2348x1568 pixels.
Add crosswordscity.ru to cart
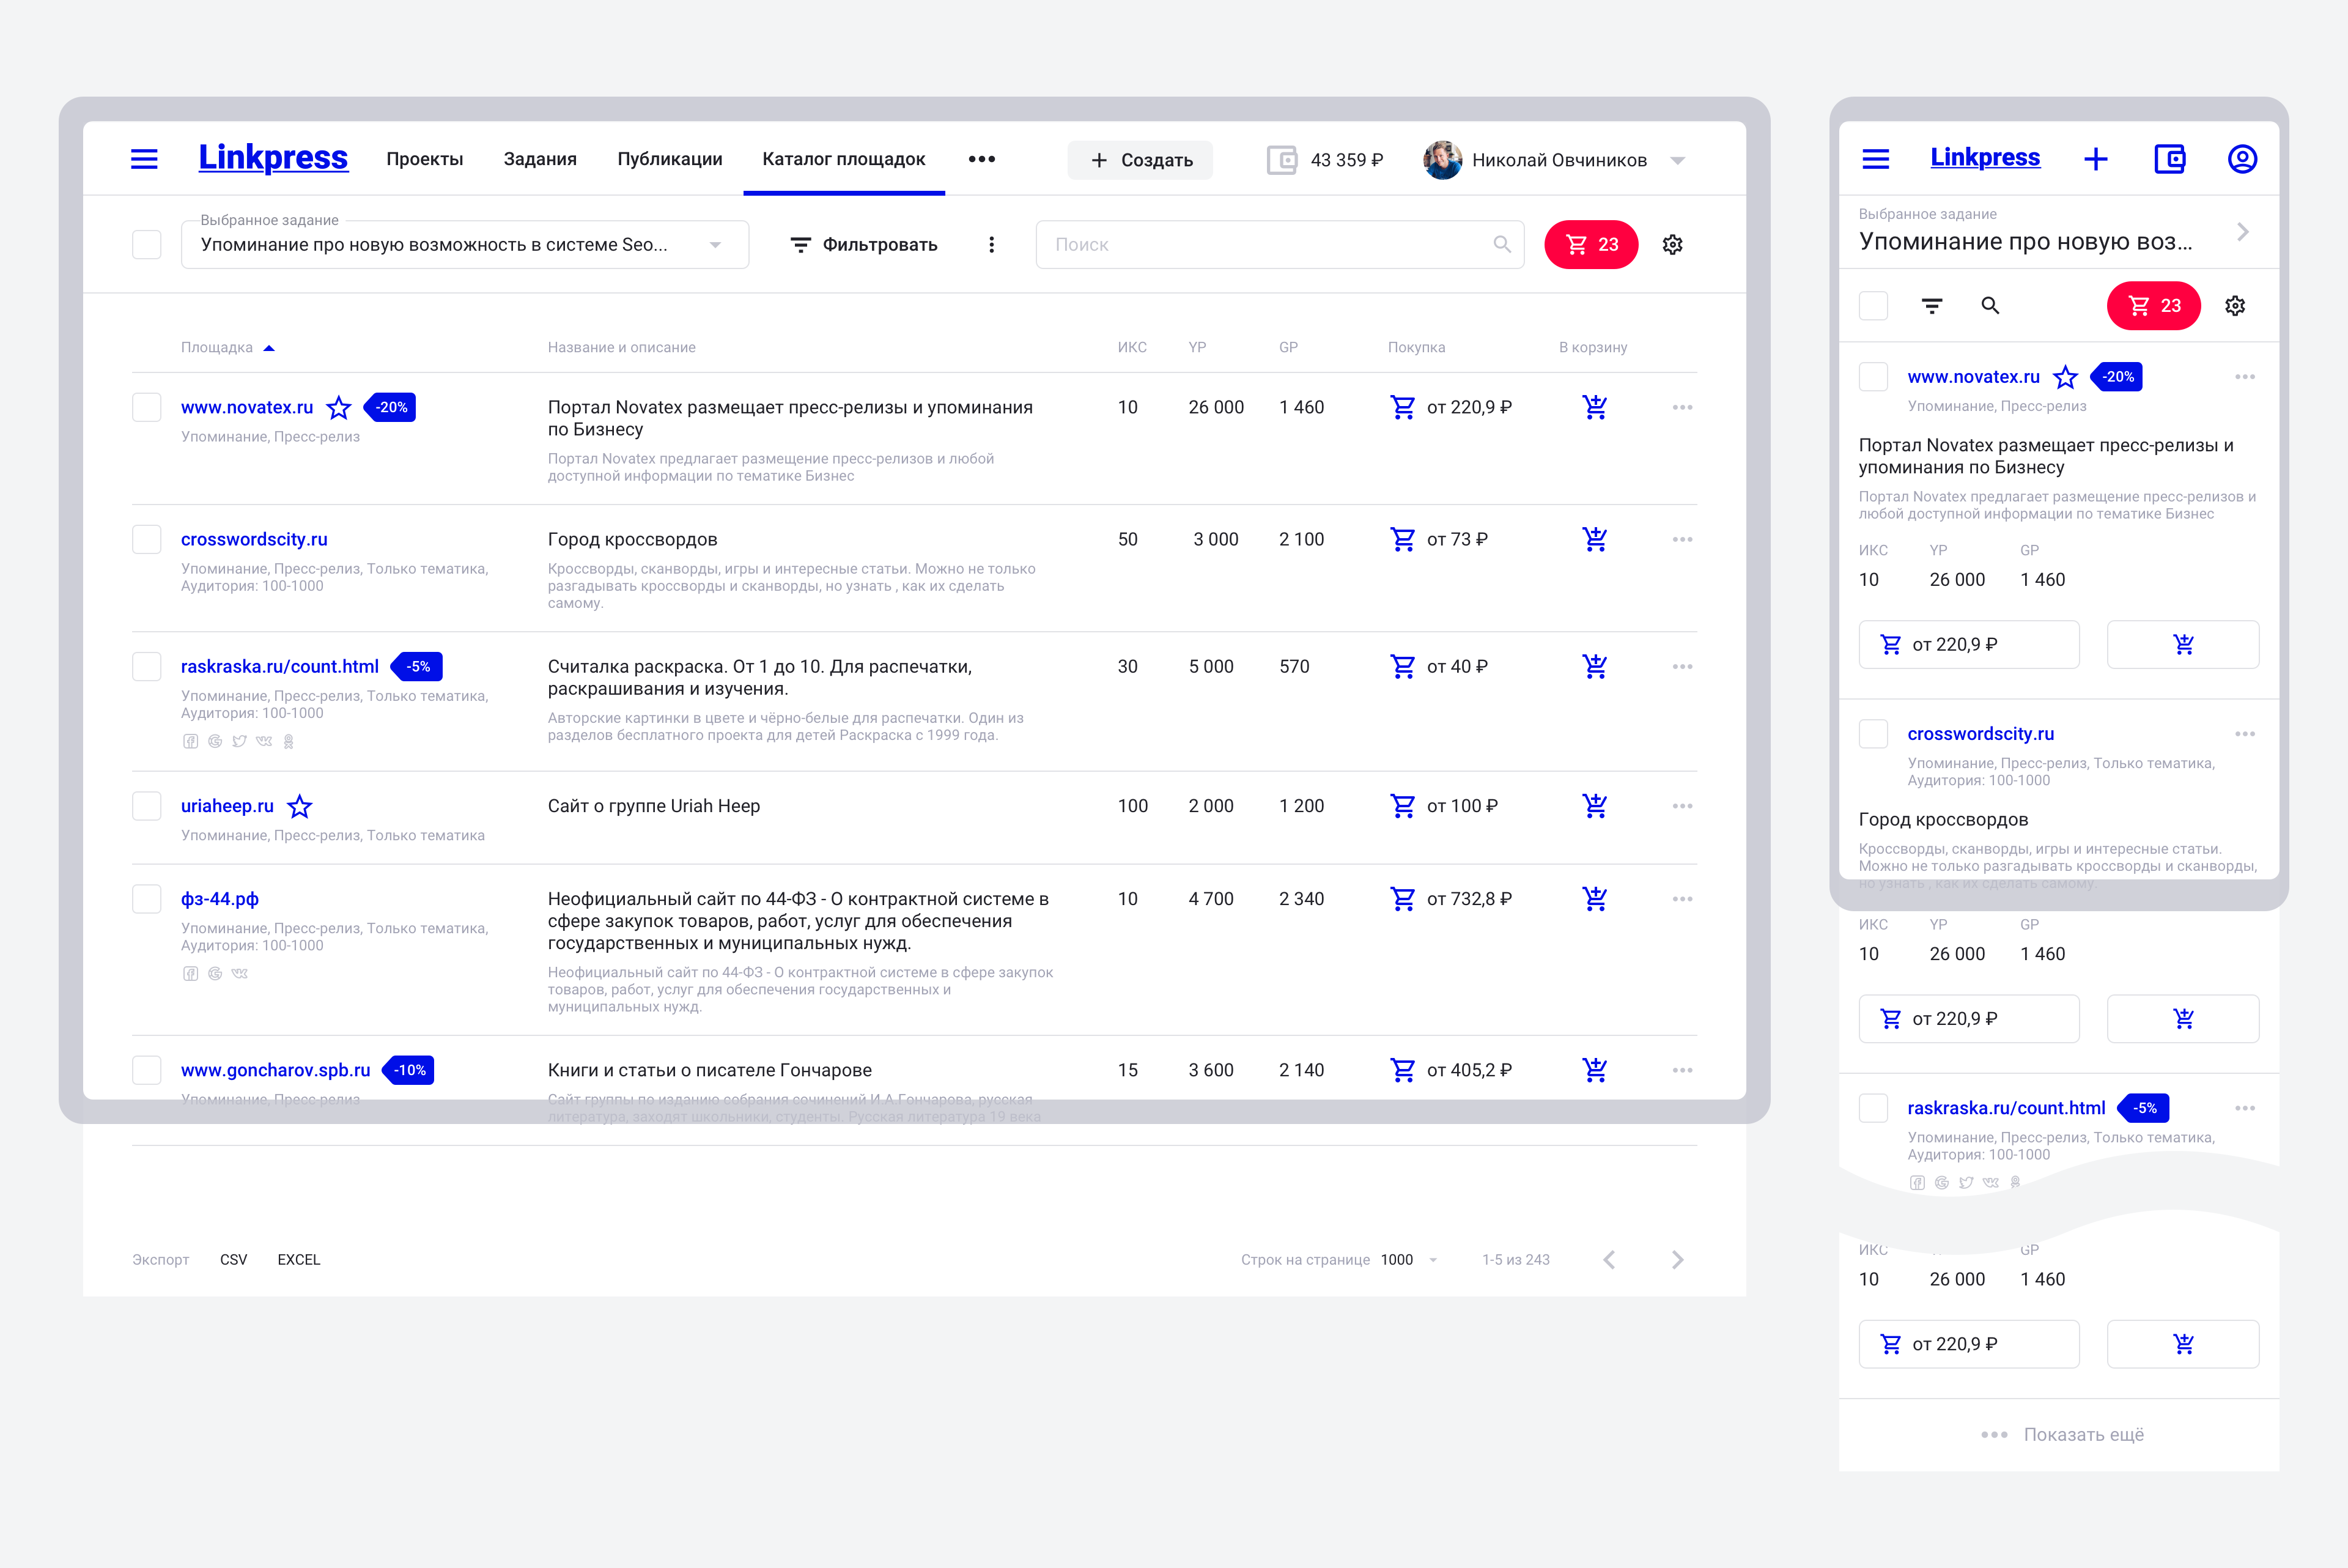point(1594,540)
